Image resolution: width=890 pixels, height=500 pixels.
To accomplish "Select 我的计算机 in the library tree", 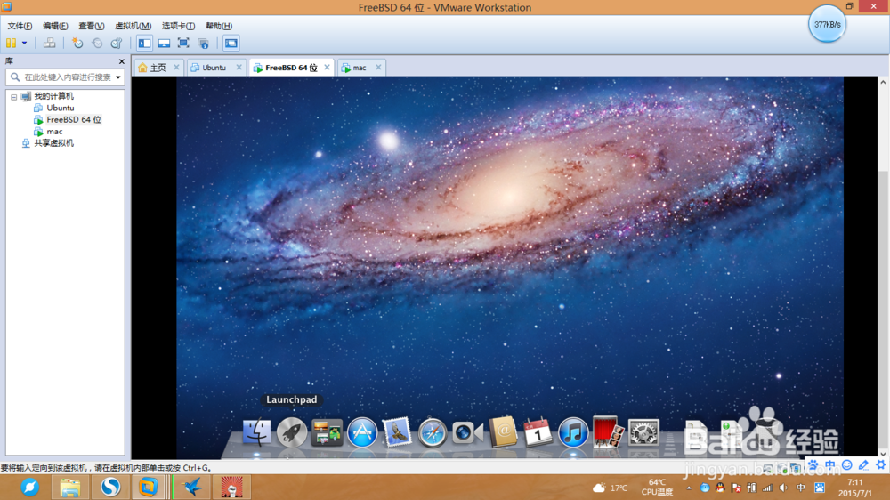I will [54, 96].
